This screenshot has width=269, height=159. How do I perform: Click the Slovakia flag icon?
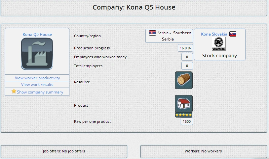tap(233, 34)
